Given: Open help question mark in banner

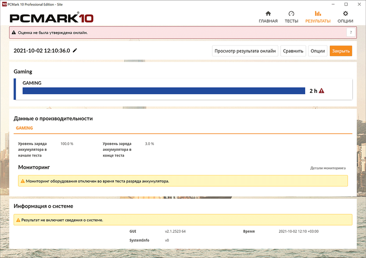Looking at the screenshot, I should pos(351,32).
